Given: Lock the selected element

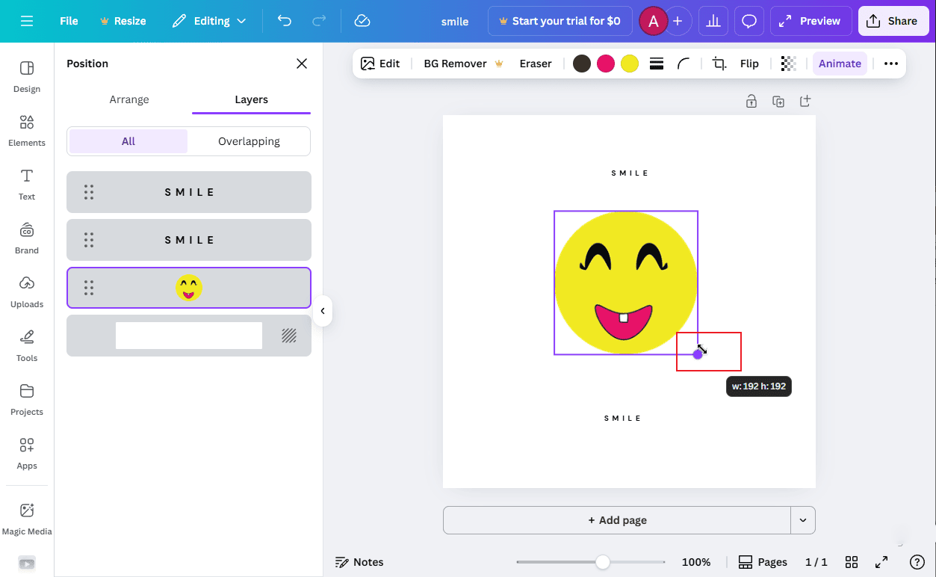Looking at the screenshot, I should tap(751, 101).
